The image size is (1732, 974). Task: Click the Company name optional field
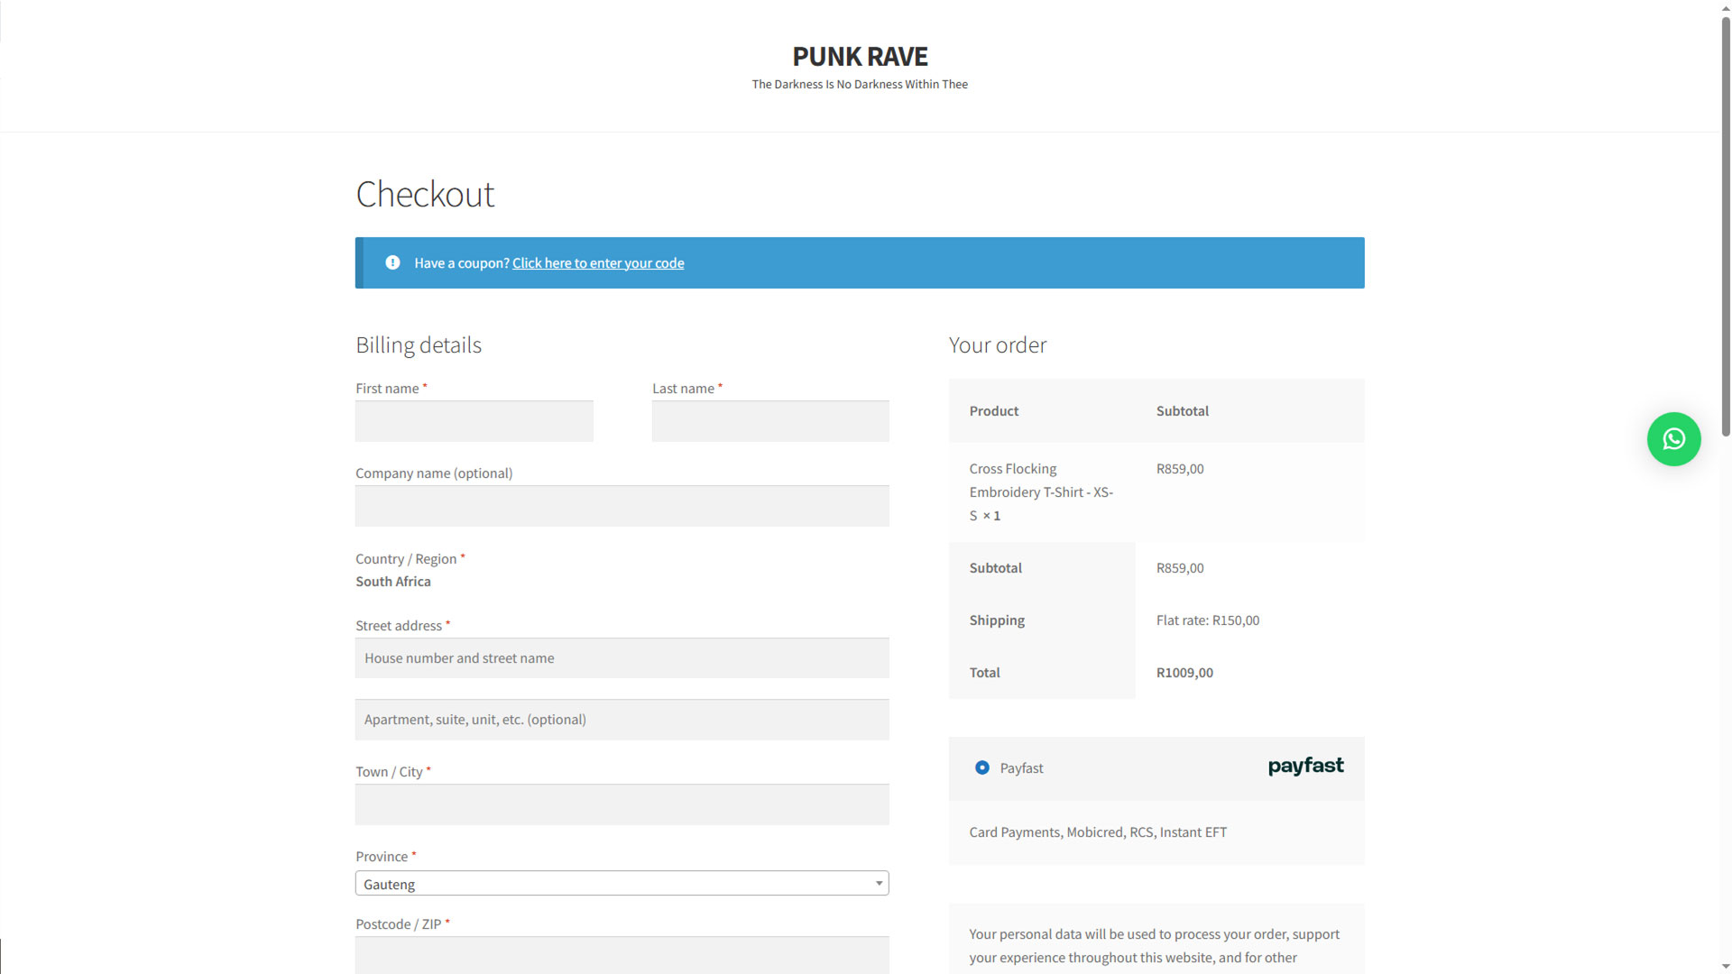pyautogui.click(x=622, y=506)
